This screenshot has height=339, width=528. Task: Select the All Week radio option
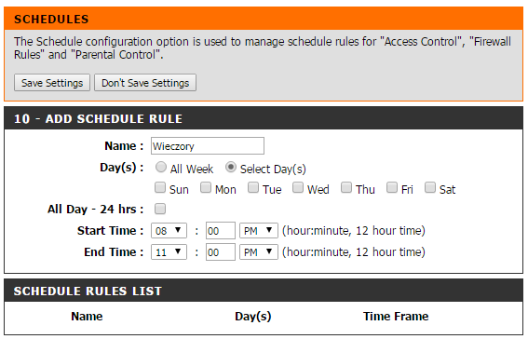160,167
